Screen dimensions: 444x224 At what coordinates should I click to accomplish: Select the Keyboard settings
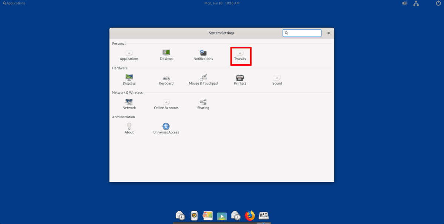pyautogui.click(x=166, y=80)
